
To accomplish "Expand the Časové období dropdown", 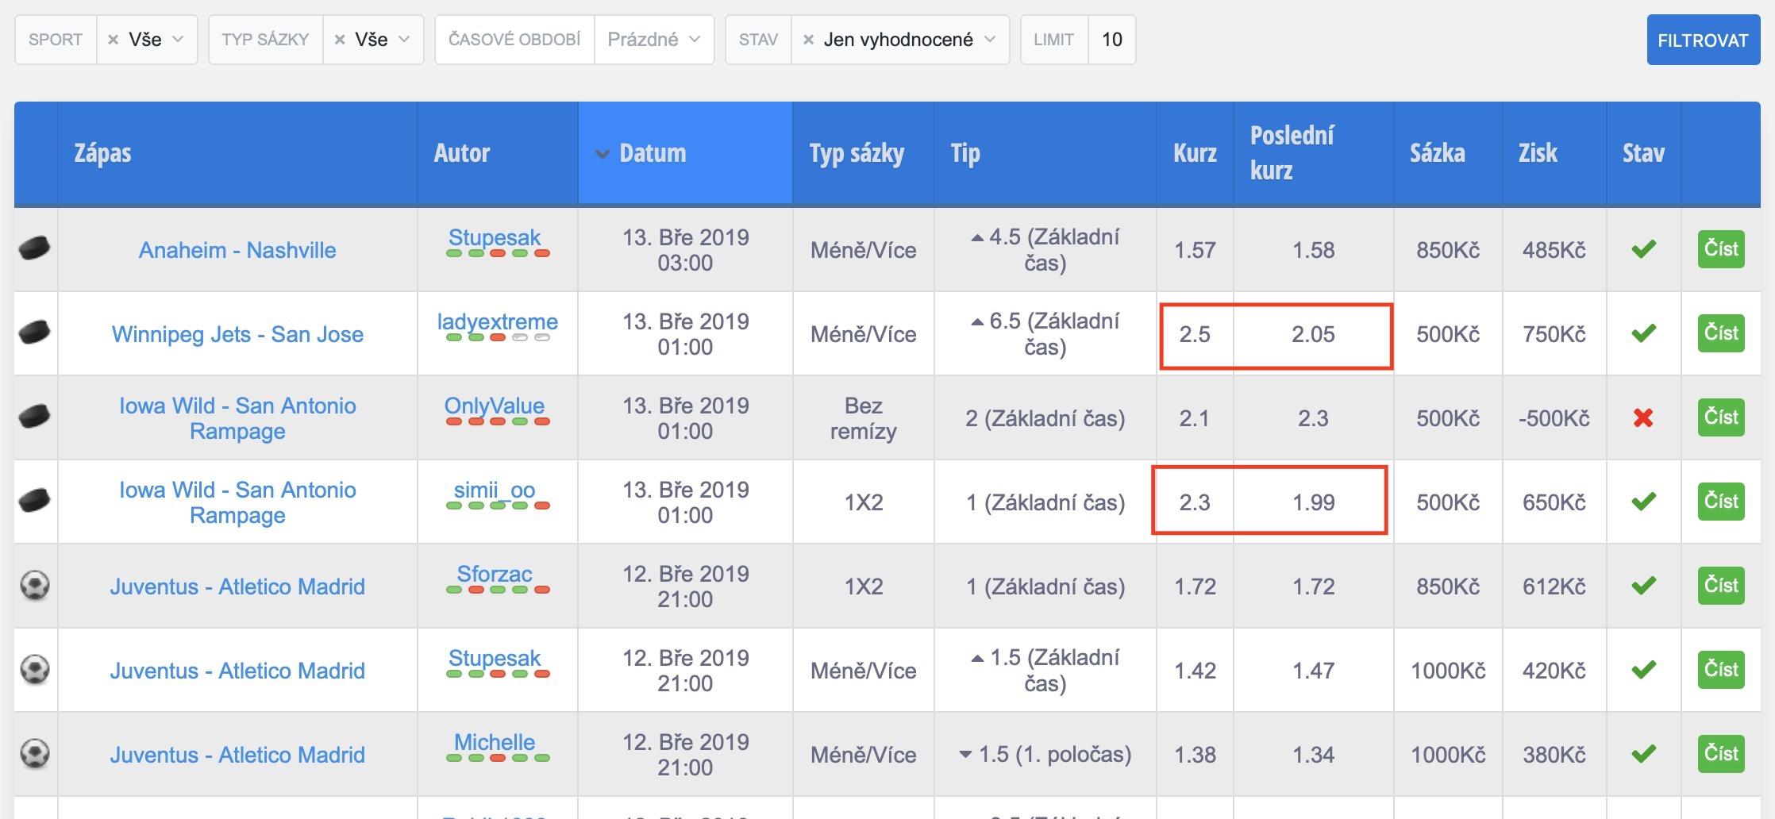I will pos(653,40).
